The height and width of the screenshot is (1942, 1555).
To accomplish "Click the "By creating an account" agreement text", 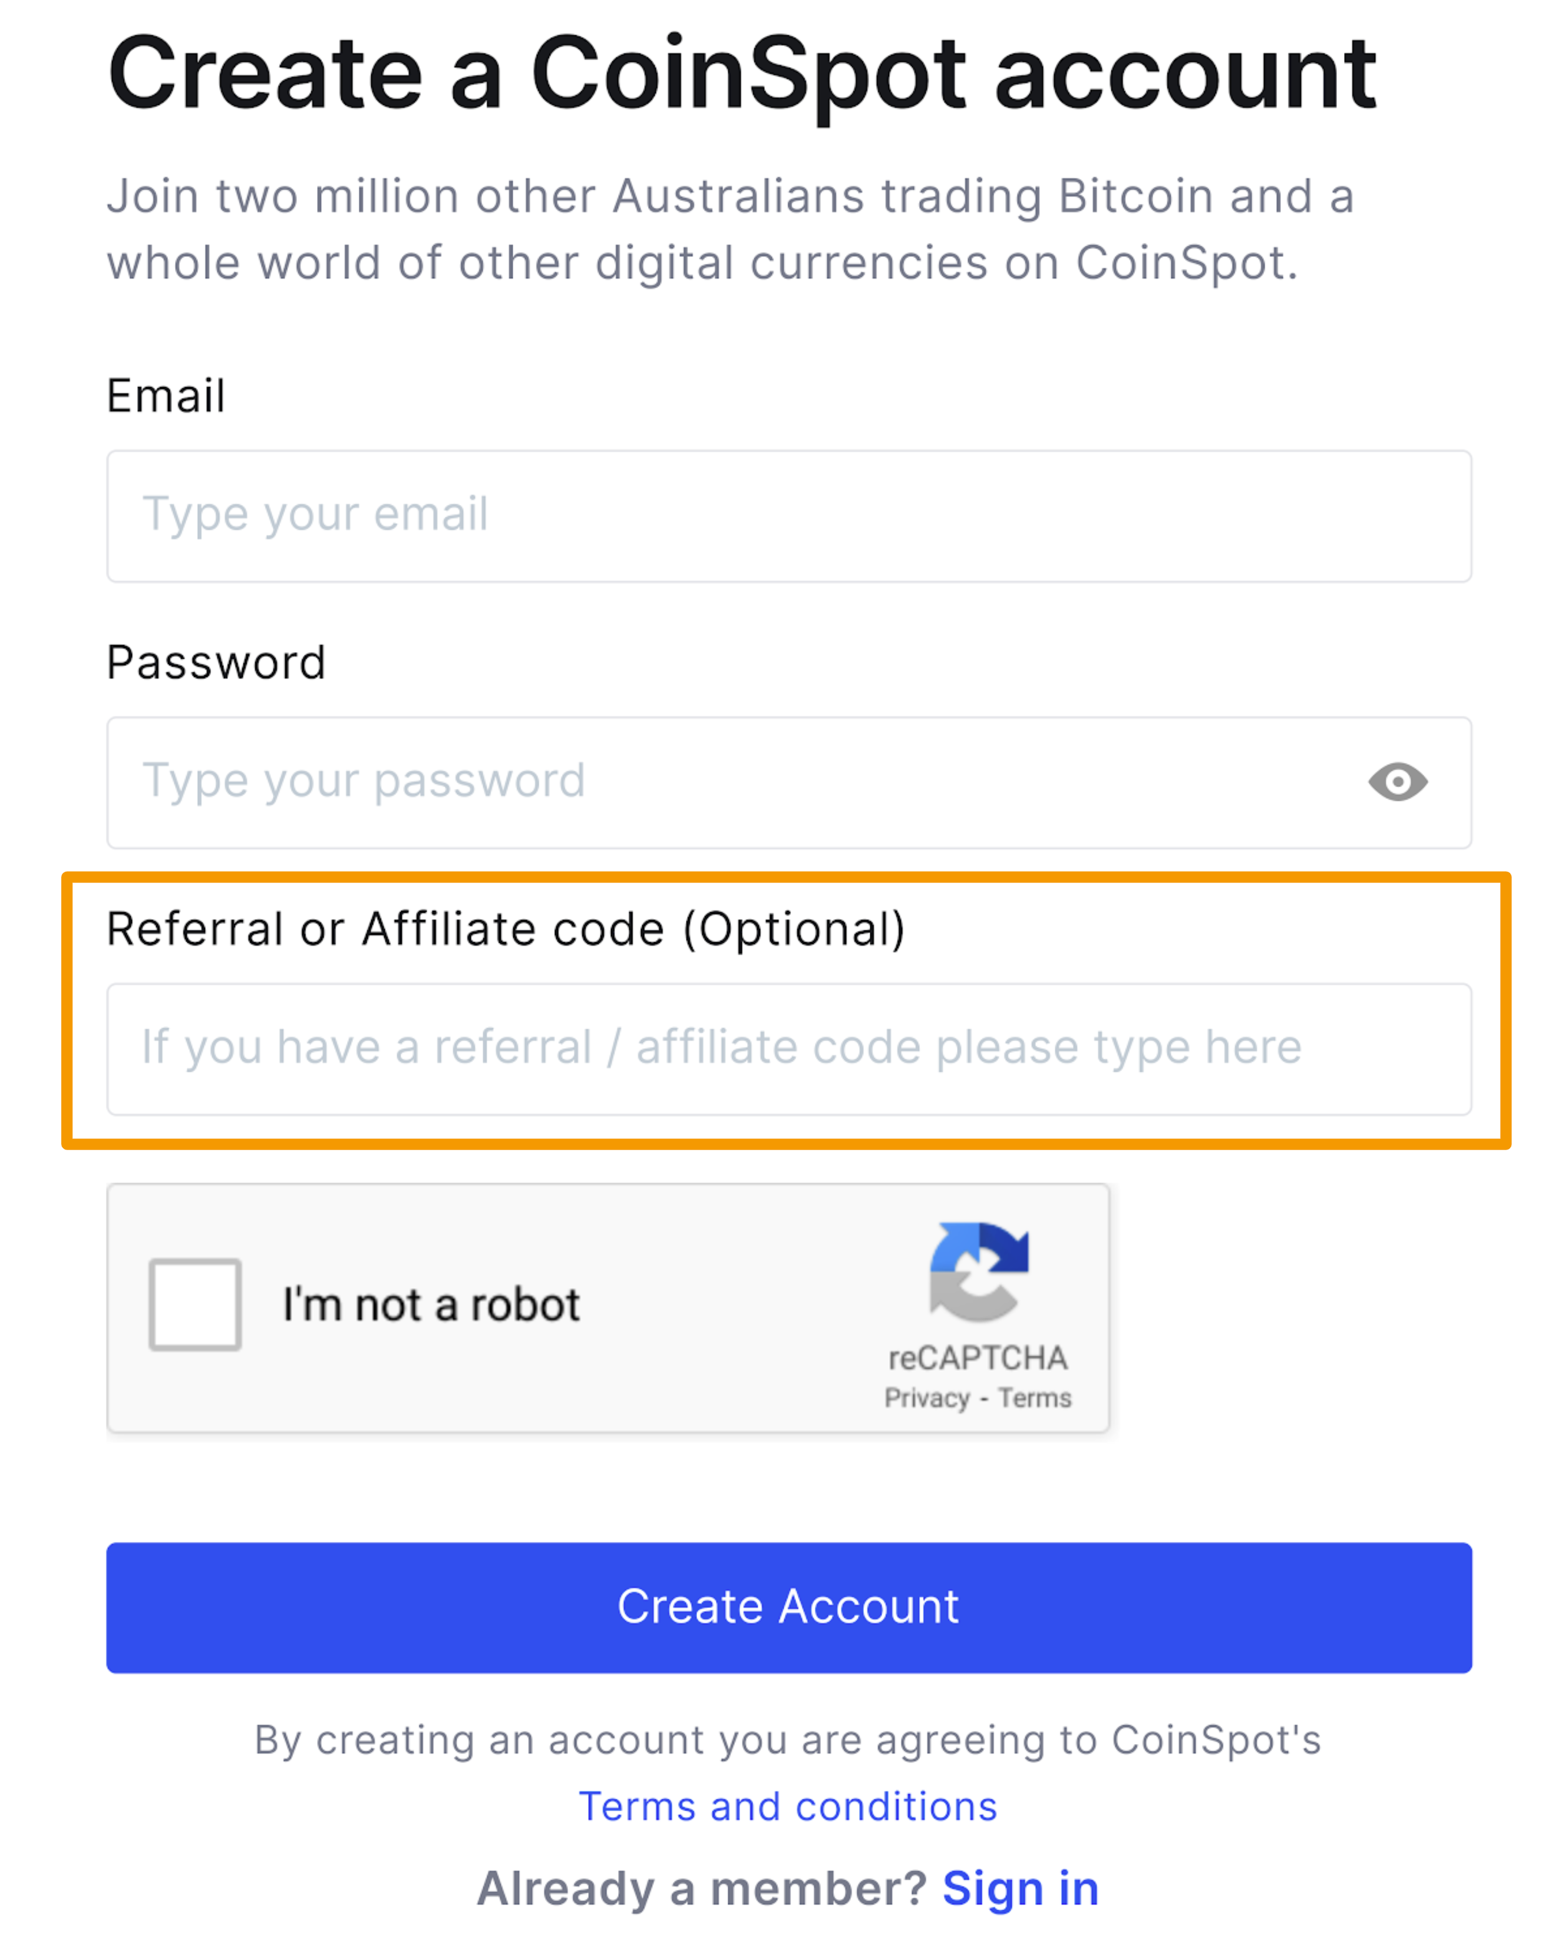I will [787, 1739].
